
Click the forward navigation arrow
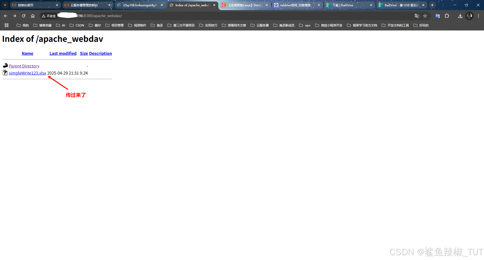pos(14,16)
